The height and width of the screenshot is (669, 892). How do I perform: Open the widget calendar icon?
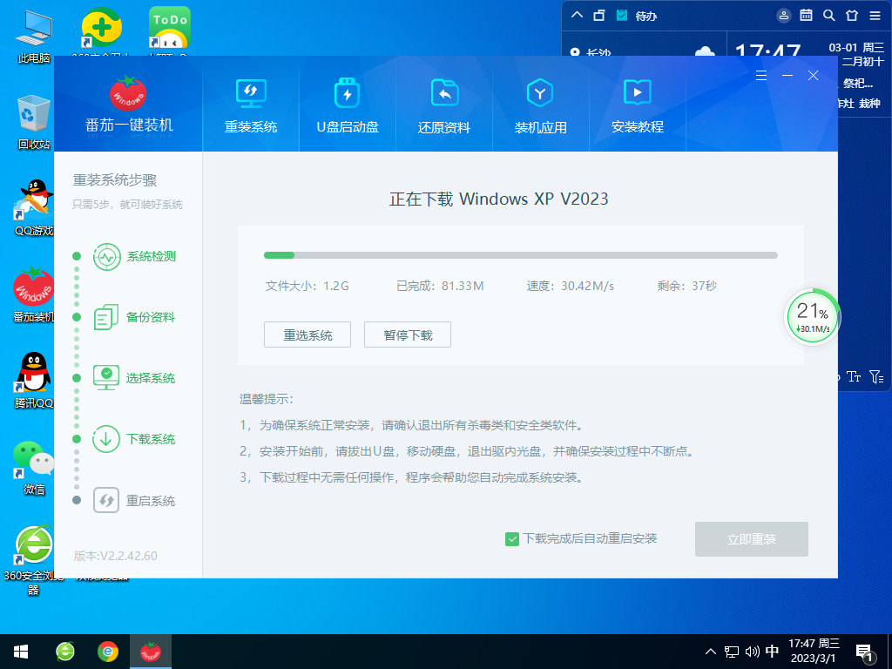[806, 16]
